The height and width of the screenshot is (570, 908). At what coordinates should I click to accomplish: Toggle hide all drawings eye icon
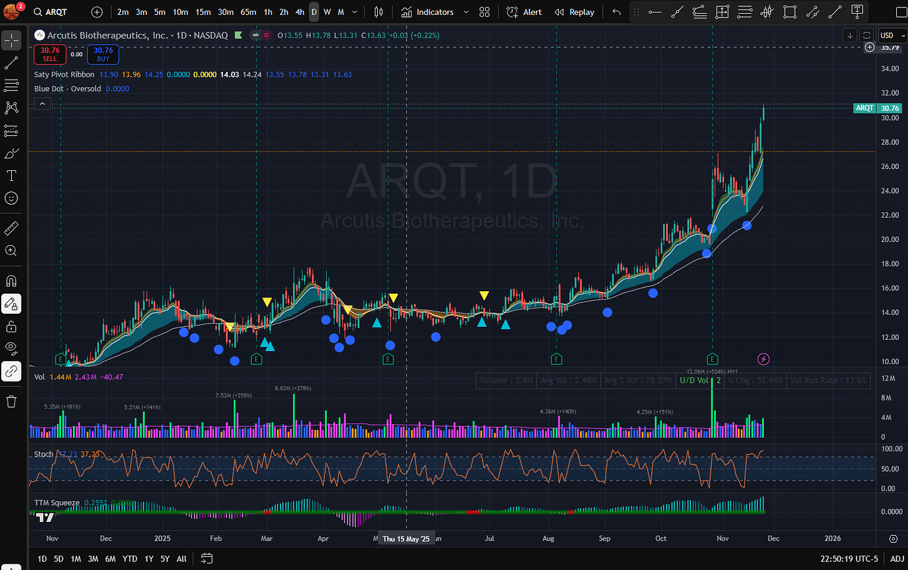[11, 349]
